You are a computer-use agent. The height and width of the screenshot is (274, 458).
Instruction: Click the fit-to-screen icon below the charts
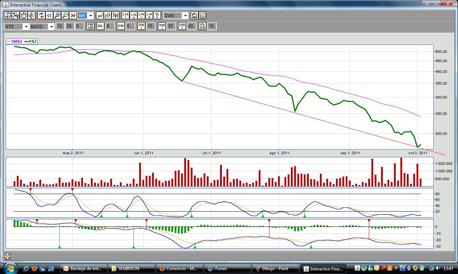click(x=8, y=256)
